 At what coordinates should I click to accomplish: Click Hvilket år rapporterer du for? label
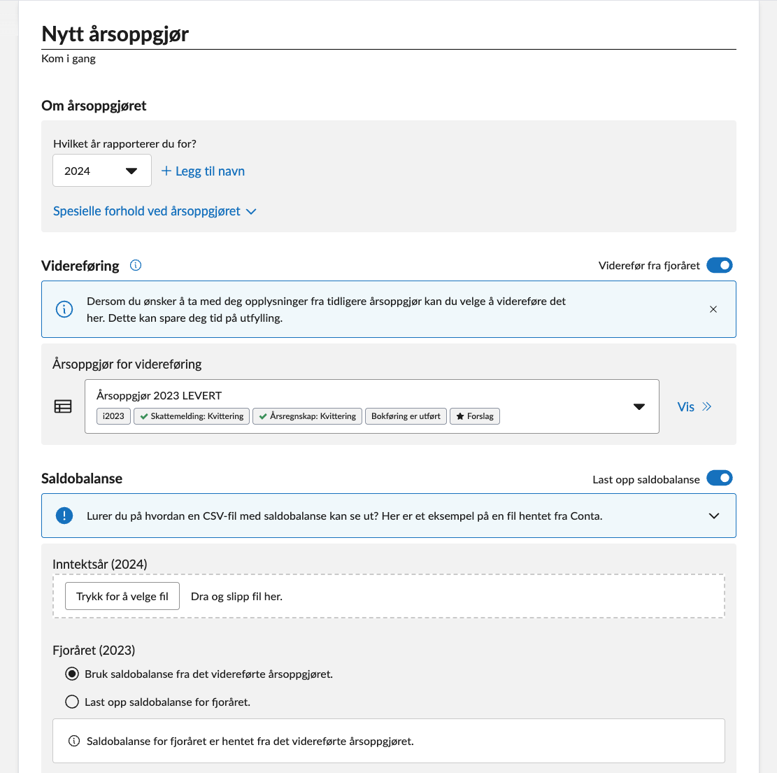[x=124, y=143]
